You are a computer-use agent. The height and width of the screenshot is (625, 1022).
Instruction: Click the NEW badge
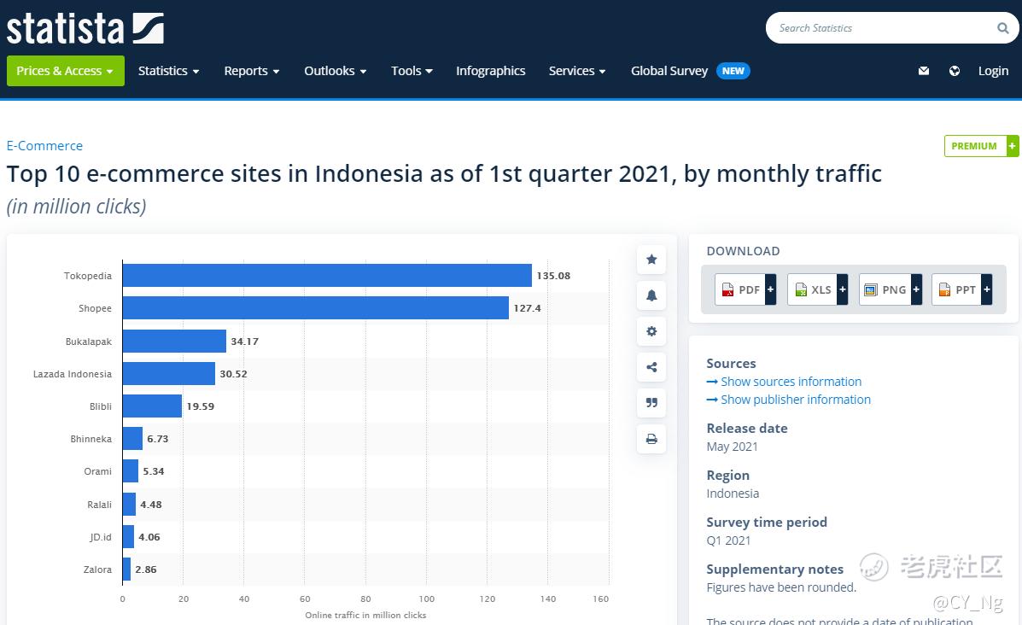(x=733, y=70)
